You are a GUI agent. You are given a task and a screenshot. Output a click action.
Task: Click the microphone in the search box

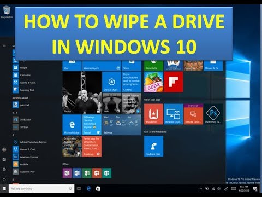[x=70, y=188]
